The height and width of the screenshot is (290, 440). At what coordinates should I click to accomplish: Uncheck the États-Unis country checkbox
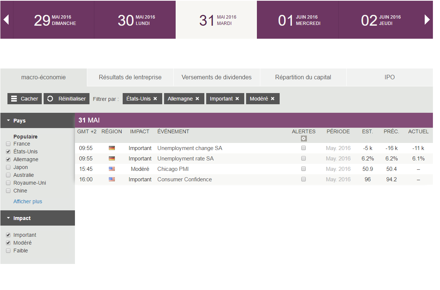point(9,152)
